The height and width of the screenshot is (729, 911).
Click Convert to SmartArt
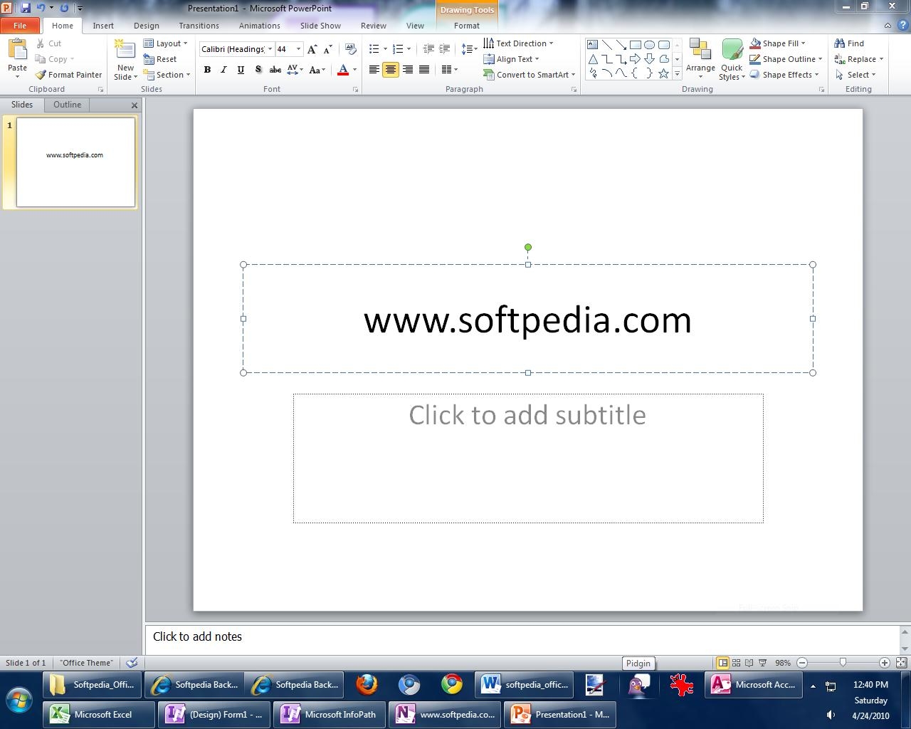pos(530,75)
